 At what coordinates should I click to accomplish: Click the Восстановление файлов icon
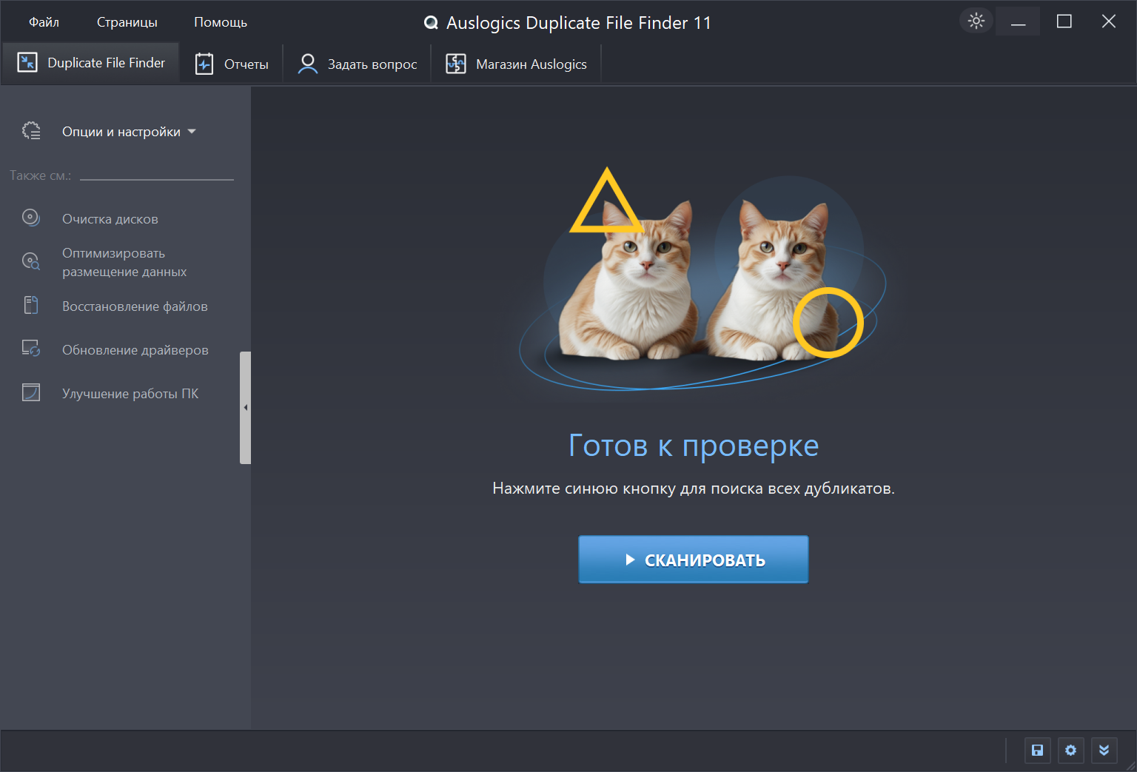click(30, 305)
